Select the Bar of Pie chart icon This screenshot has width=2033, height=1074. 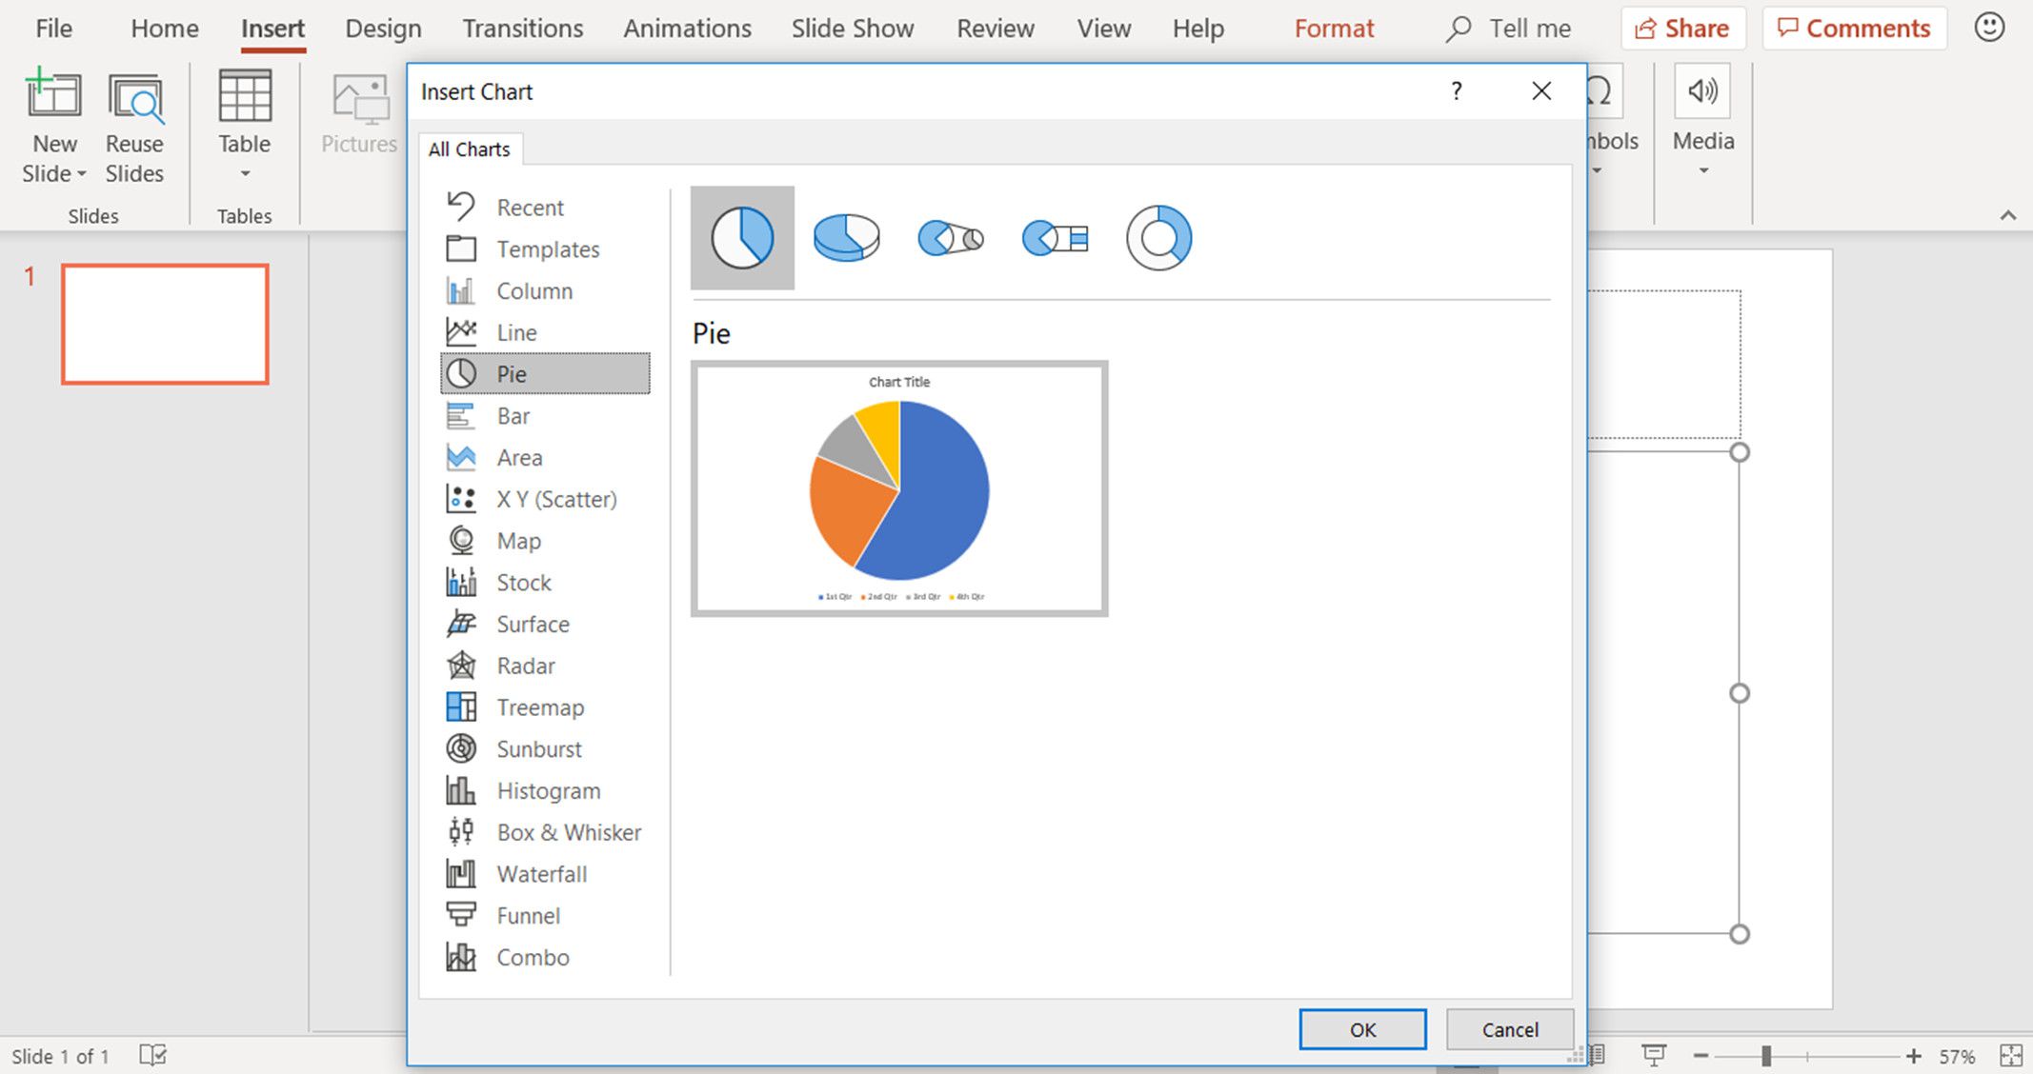point(1053,238)
